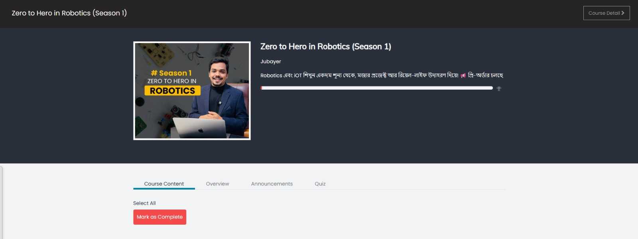Mark selected lessons as complete
Screen dimensions: 638x239
tap(159, 217)
